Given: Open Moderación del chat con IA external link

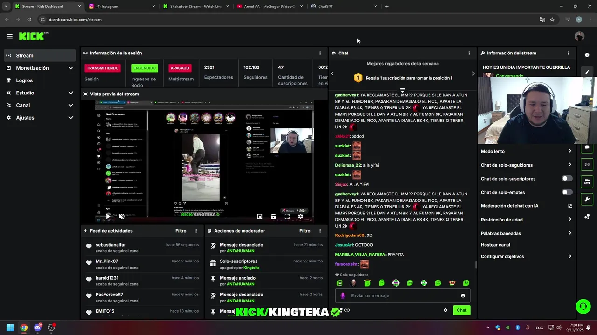Looking at the screenshot, I should (x=569, y=206).
